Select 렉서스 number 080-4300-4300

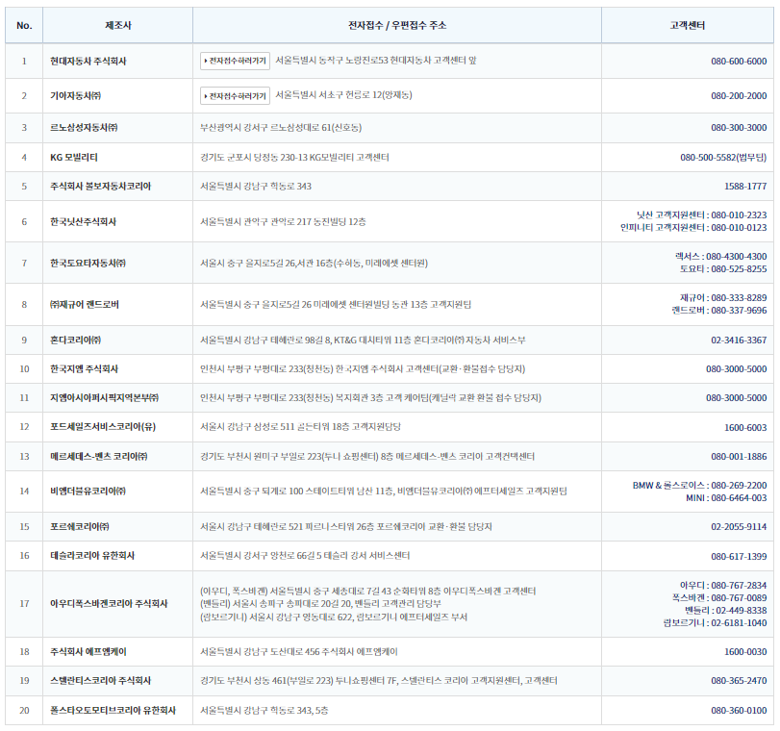tap(736, 256)
